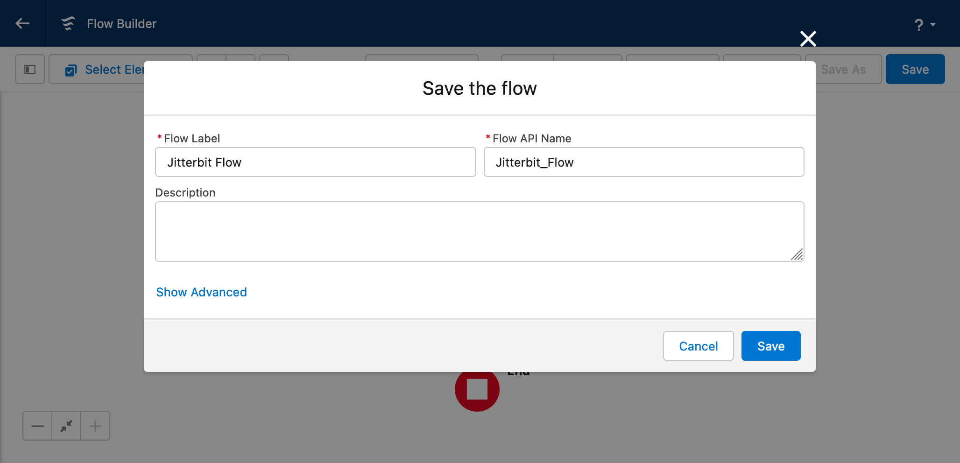Screen dimensions: 960x463
Task: Toggle the left toolbox panel icon
Action: click(30, 70)
